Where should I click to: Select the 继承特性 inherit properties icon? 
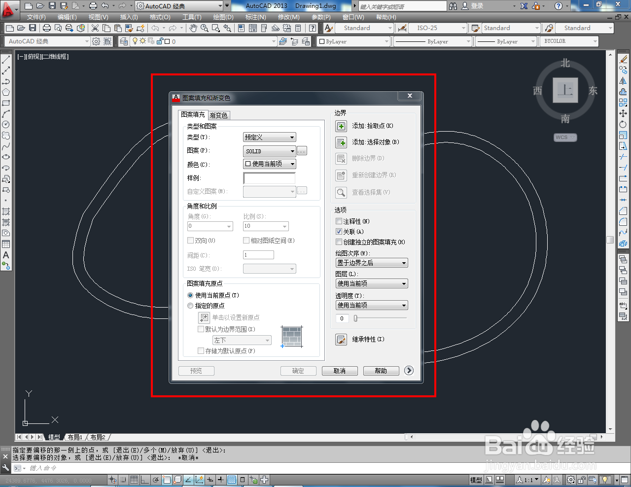coord(341,339)
